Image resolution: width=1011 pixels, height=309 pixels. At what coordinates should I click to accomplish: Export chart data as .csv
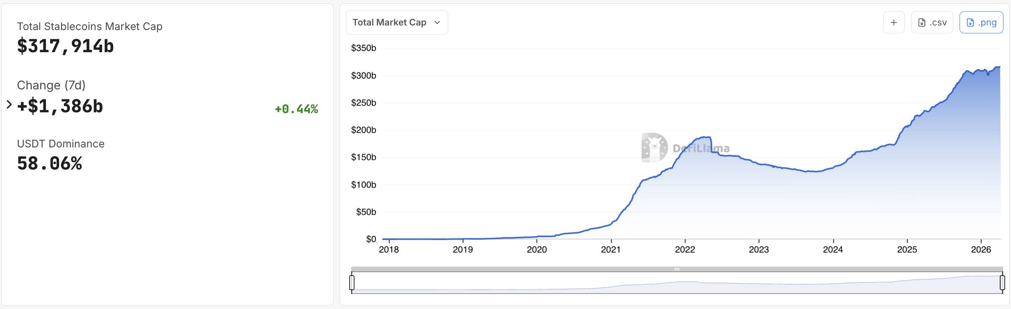(932, 22)
